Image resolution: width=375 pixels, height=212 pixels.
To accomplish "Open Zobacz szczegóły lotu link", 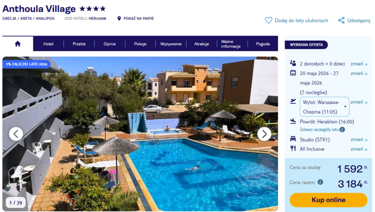I will (319, 130).
